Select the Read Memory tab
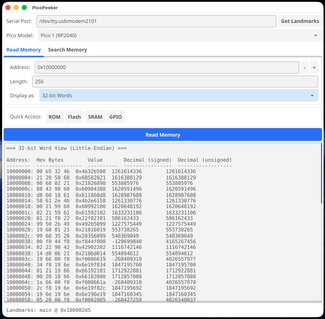The image size is (325, 319). pyautogui.click(x=24, y=50)
